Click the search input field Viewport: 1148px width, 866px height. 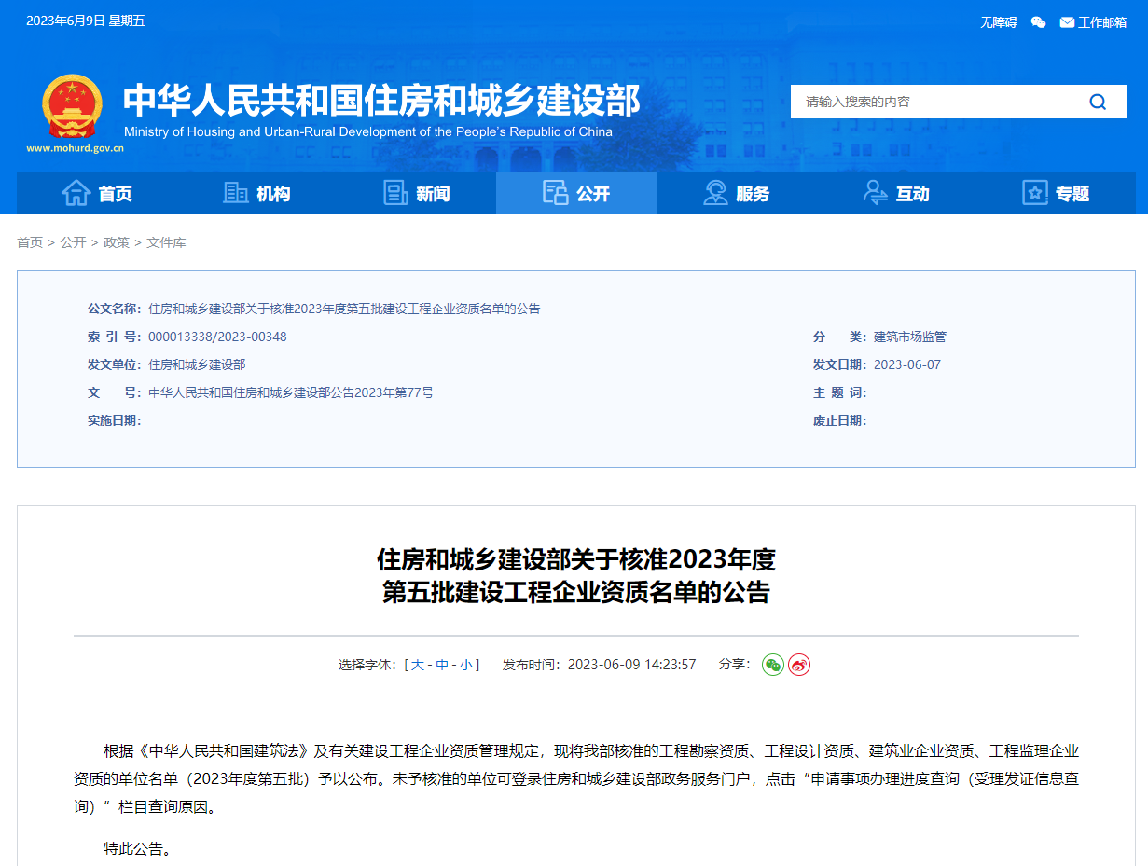(933, 102)
